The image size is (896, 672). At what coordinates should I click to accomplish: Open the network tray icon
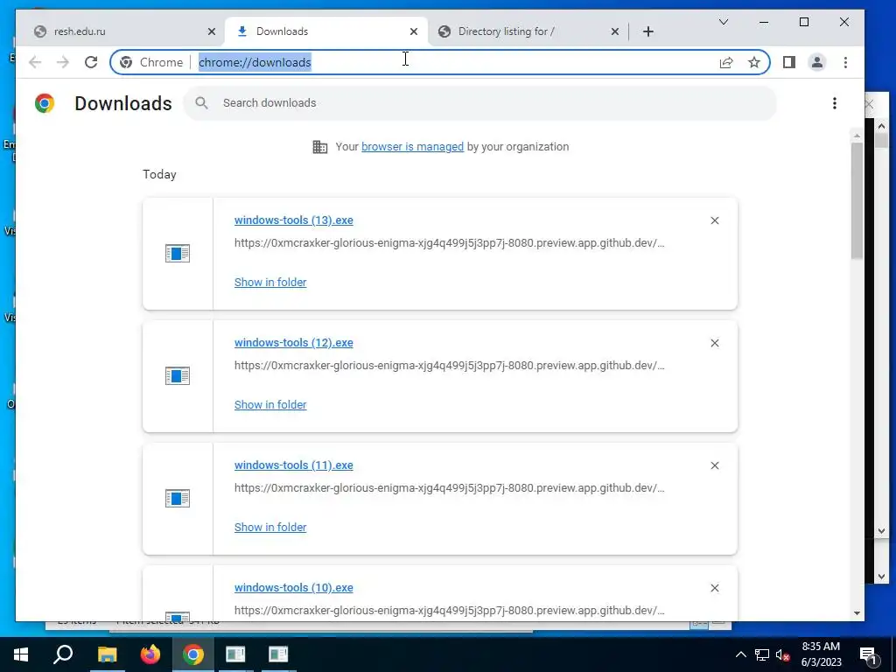(x=762, y=654)
